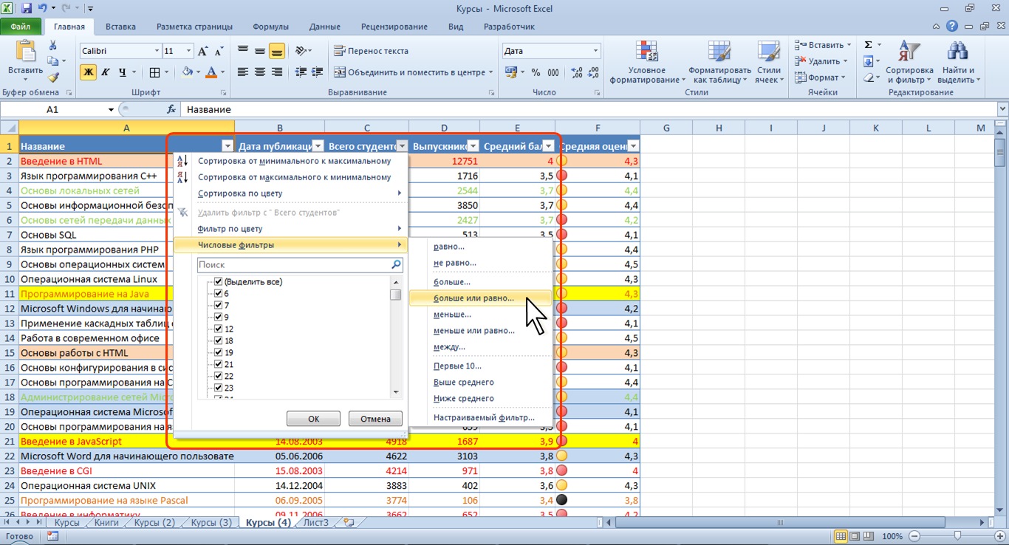Click the cell borders icon
Viewport: 1009px width, 545px height.
pyautogui.click(x=154, y=72)
